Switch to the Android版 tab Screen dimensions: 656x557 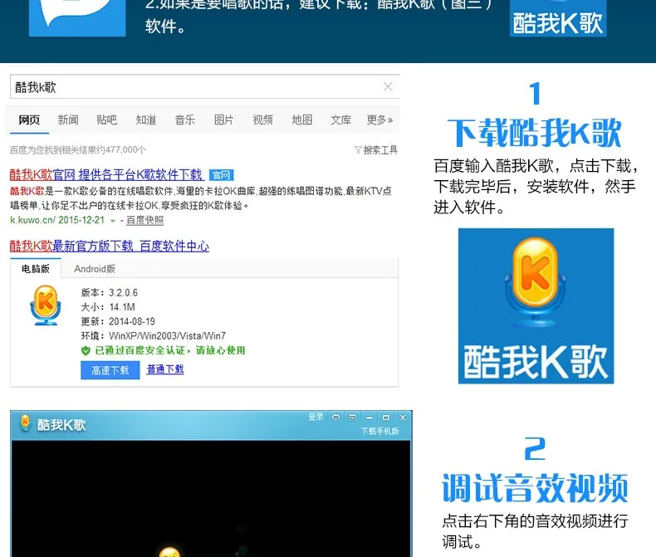(x=95, y=268)
